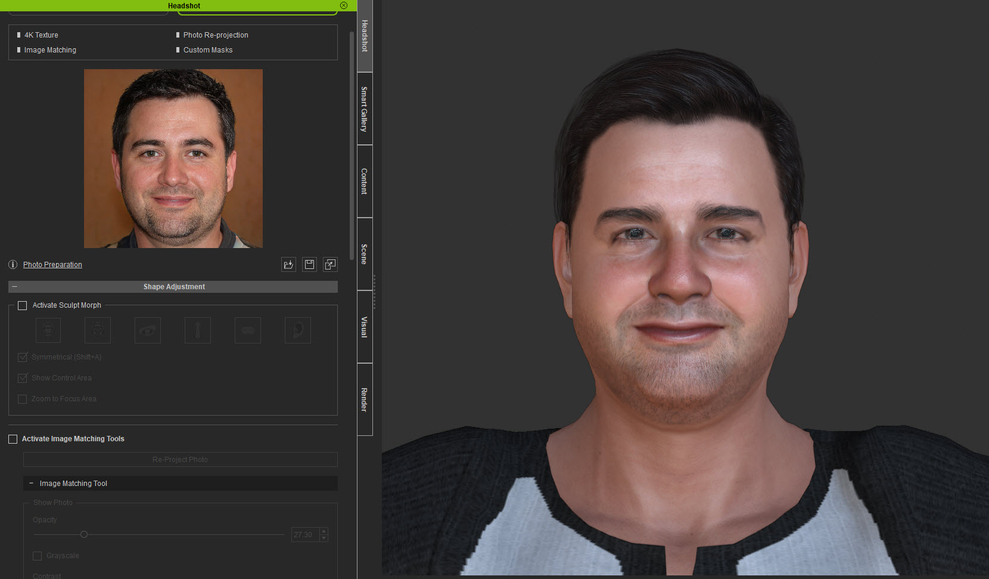The height and width of the screenshot is (579, 989).
Task: Open the Render side tab
Action: coord(365,400)
